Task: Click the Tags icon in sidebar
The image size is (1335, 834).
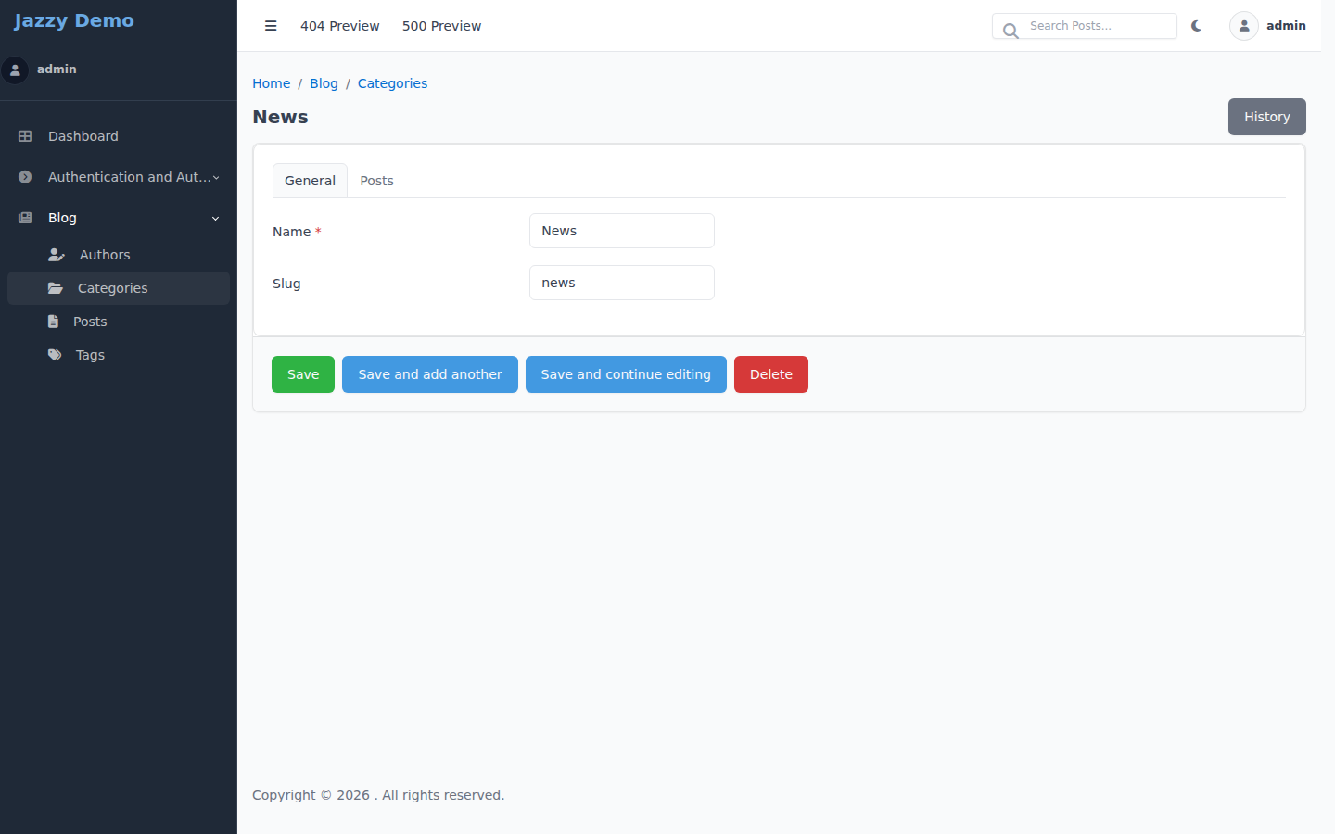Action: point(55,355)
